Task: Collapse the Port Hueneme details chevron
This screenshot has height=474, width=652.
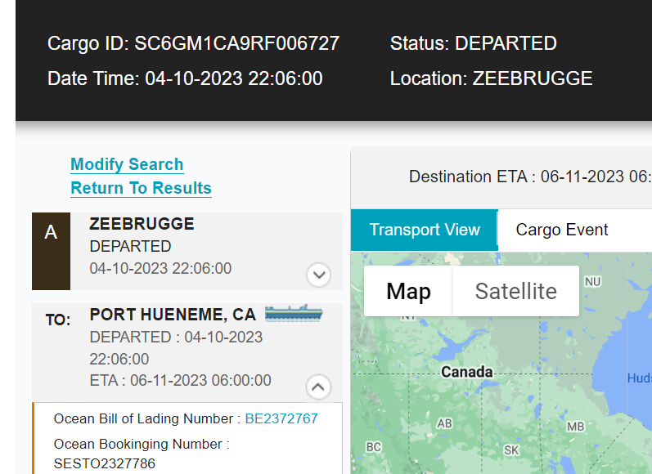Action: point(318,387)
